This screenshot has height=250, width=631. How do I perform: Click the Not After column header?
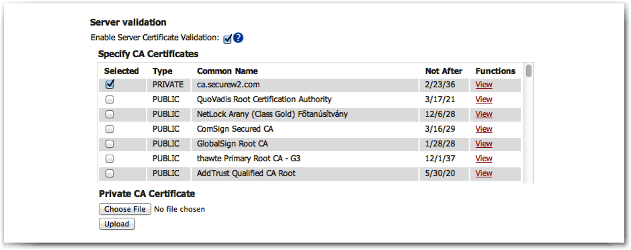pos(444,71)
